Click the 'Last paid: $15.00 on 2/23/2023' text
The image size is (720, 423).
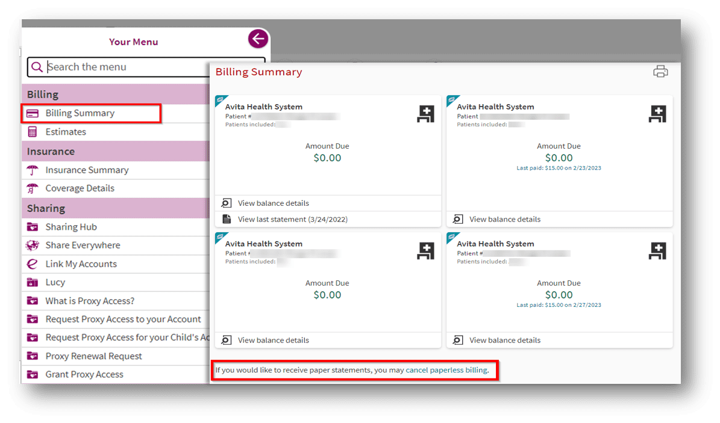(x=559, y=168)
